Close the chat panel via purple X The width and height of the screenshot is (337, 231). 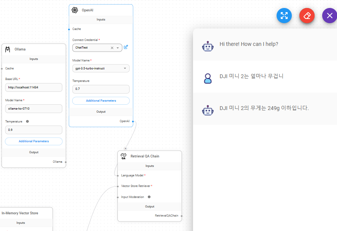coord(329,16)
